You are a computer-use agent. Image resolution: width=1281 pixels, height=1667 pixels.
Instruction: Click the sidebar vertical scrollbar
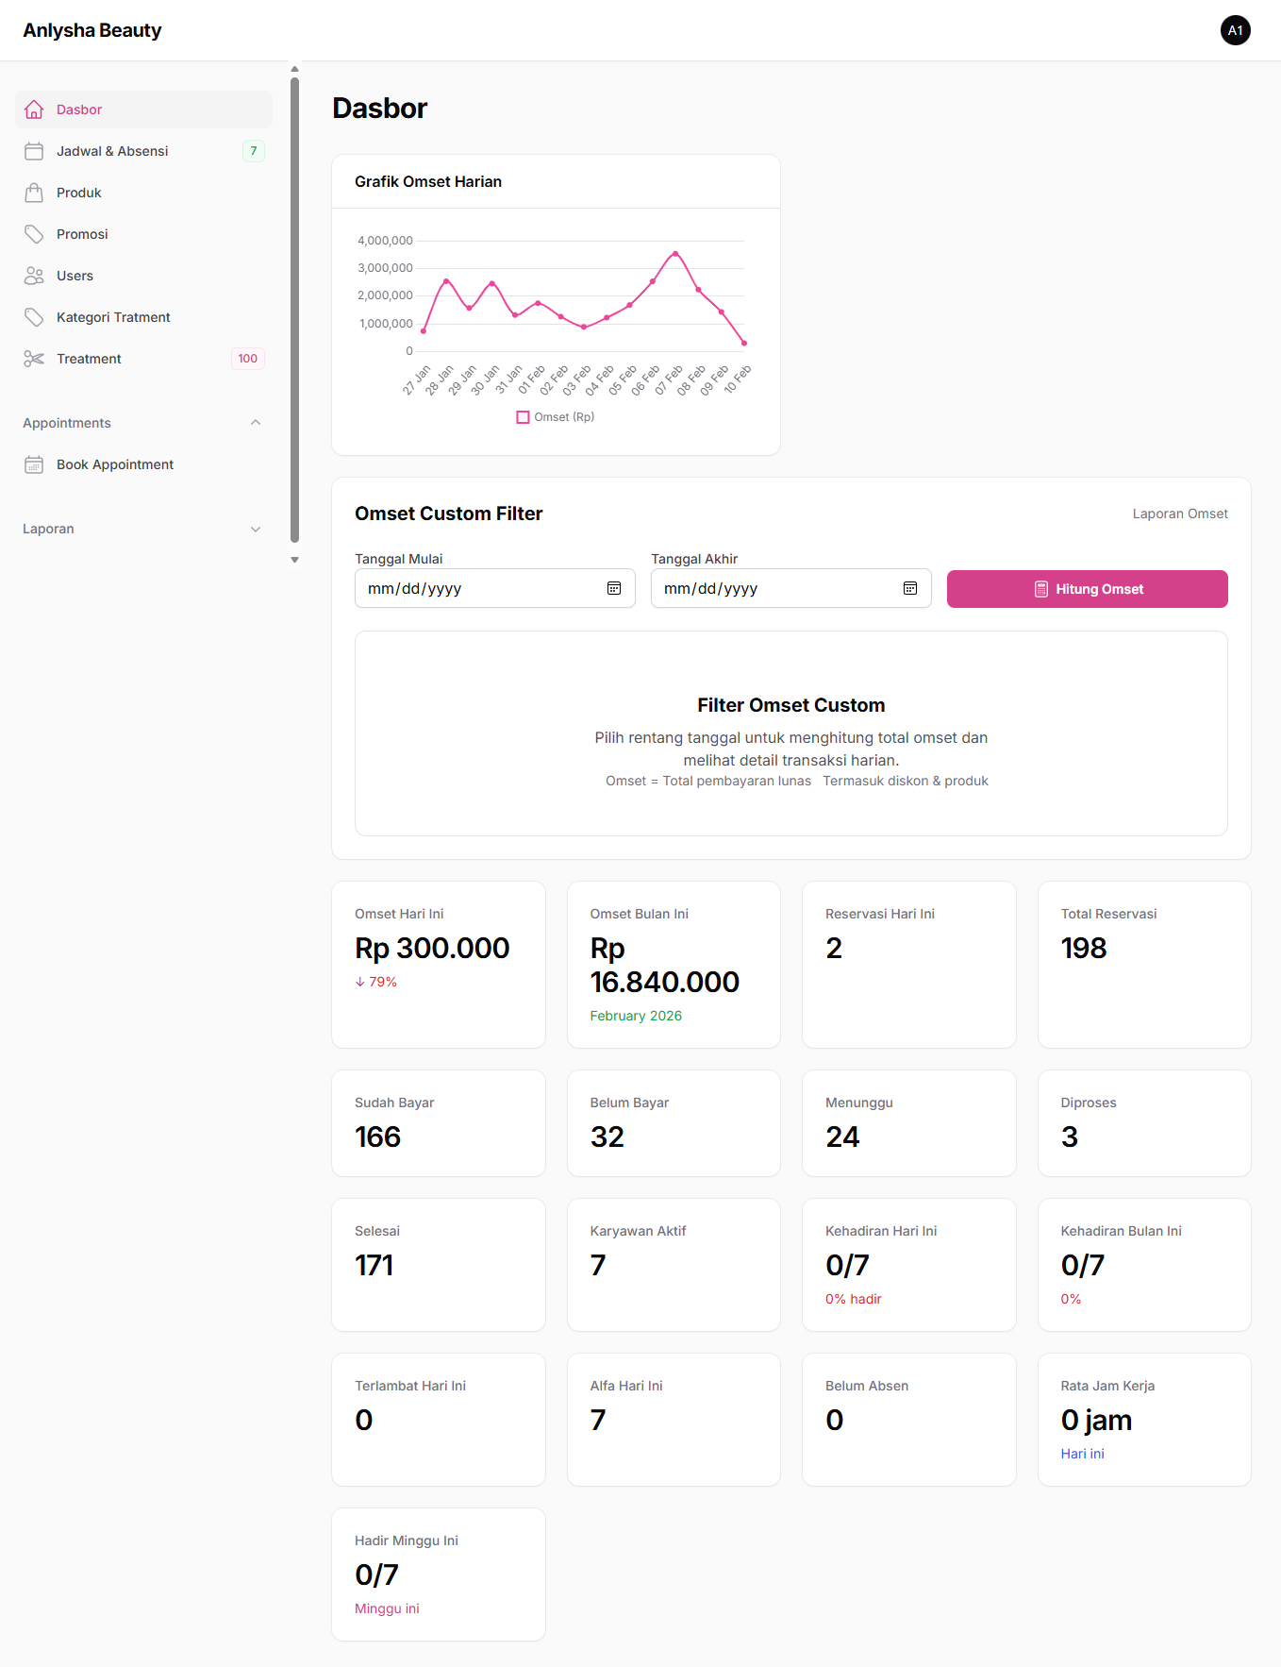coord(294,310)
